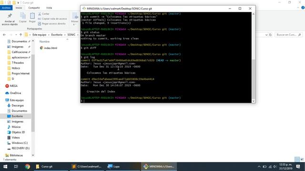Screen dimensions: 305x171
Task: Click the network tray icon
Action: (270, 167)
